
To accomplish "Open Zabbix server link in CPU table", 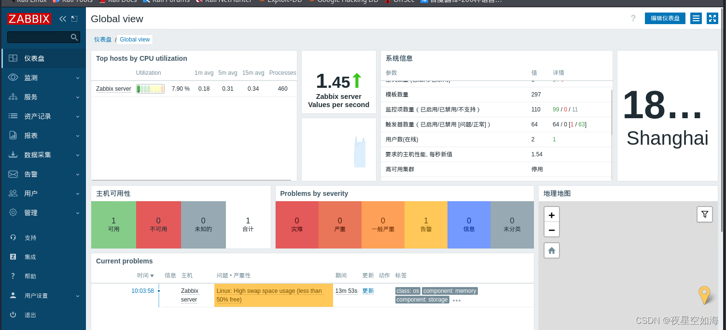I will tap(113, 89).
